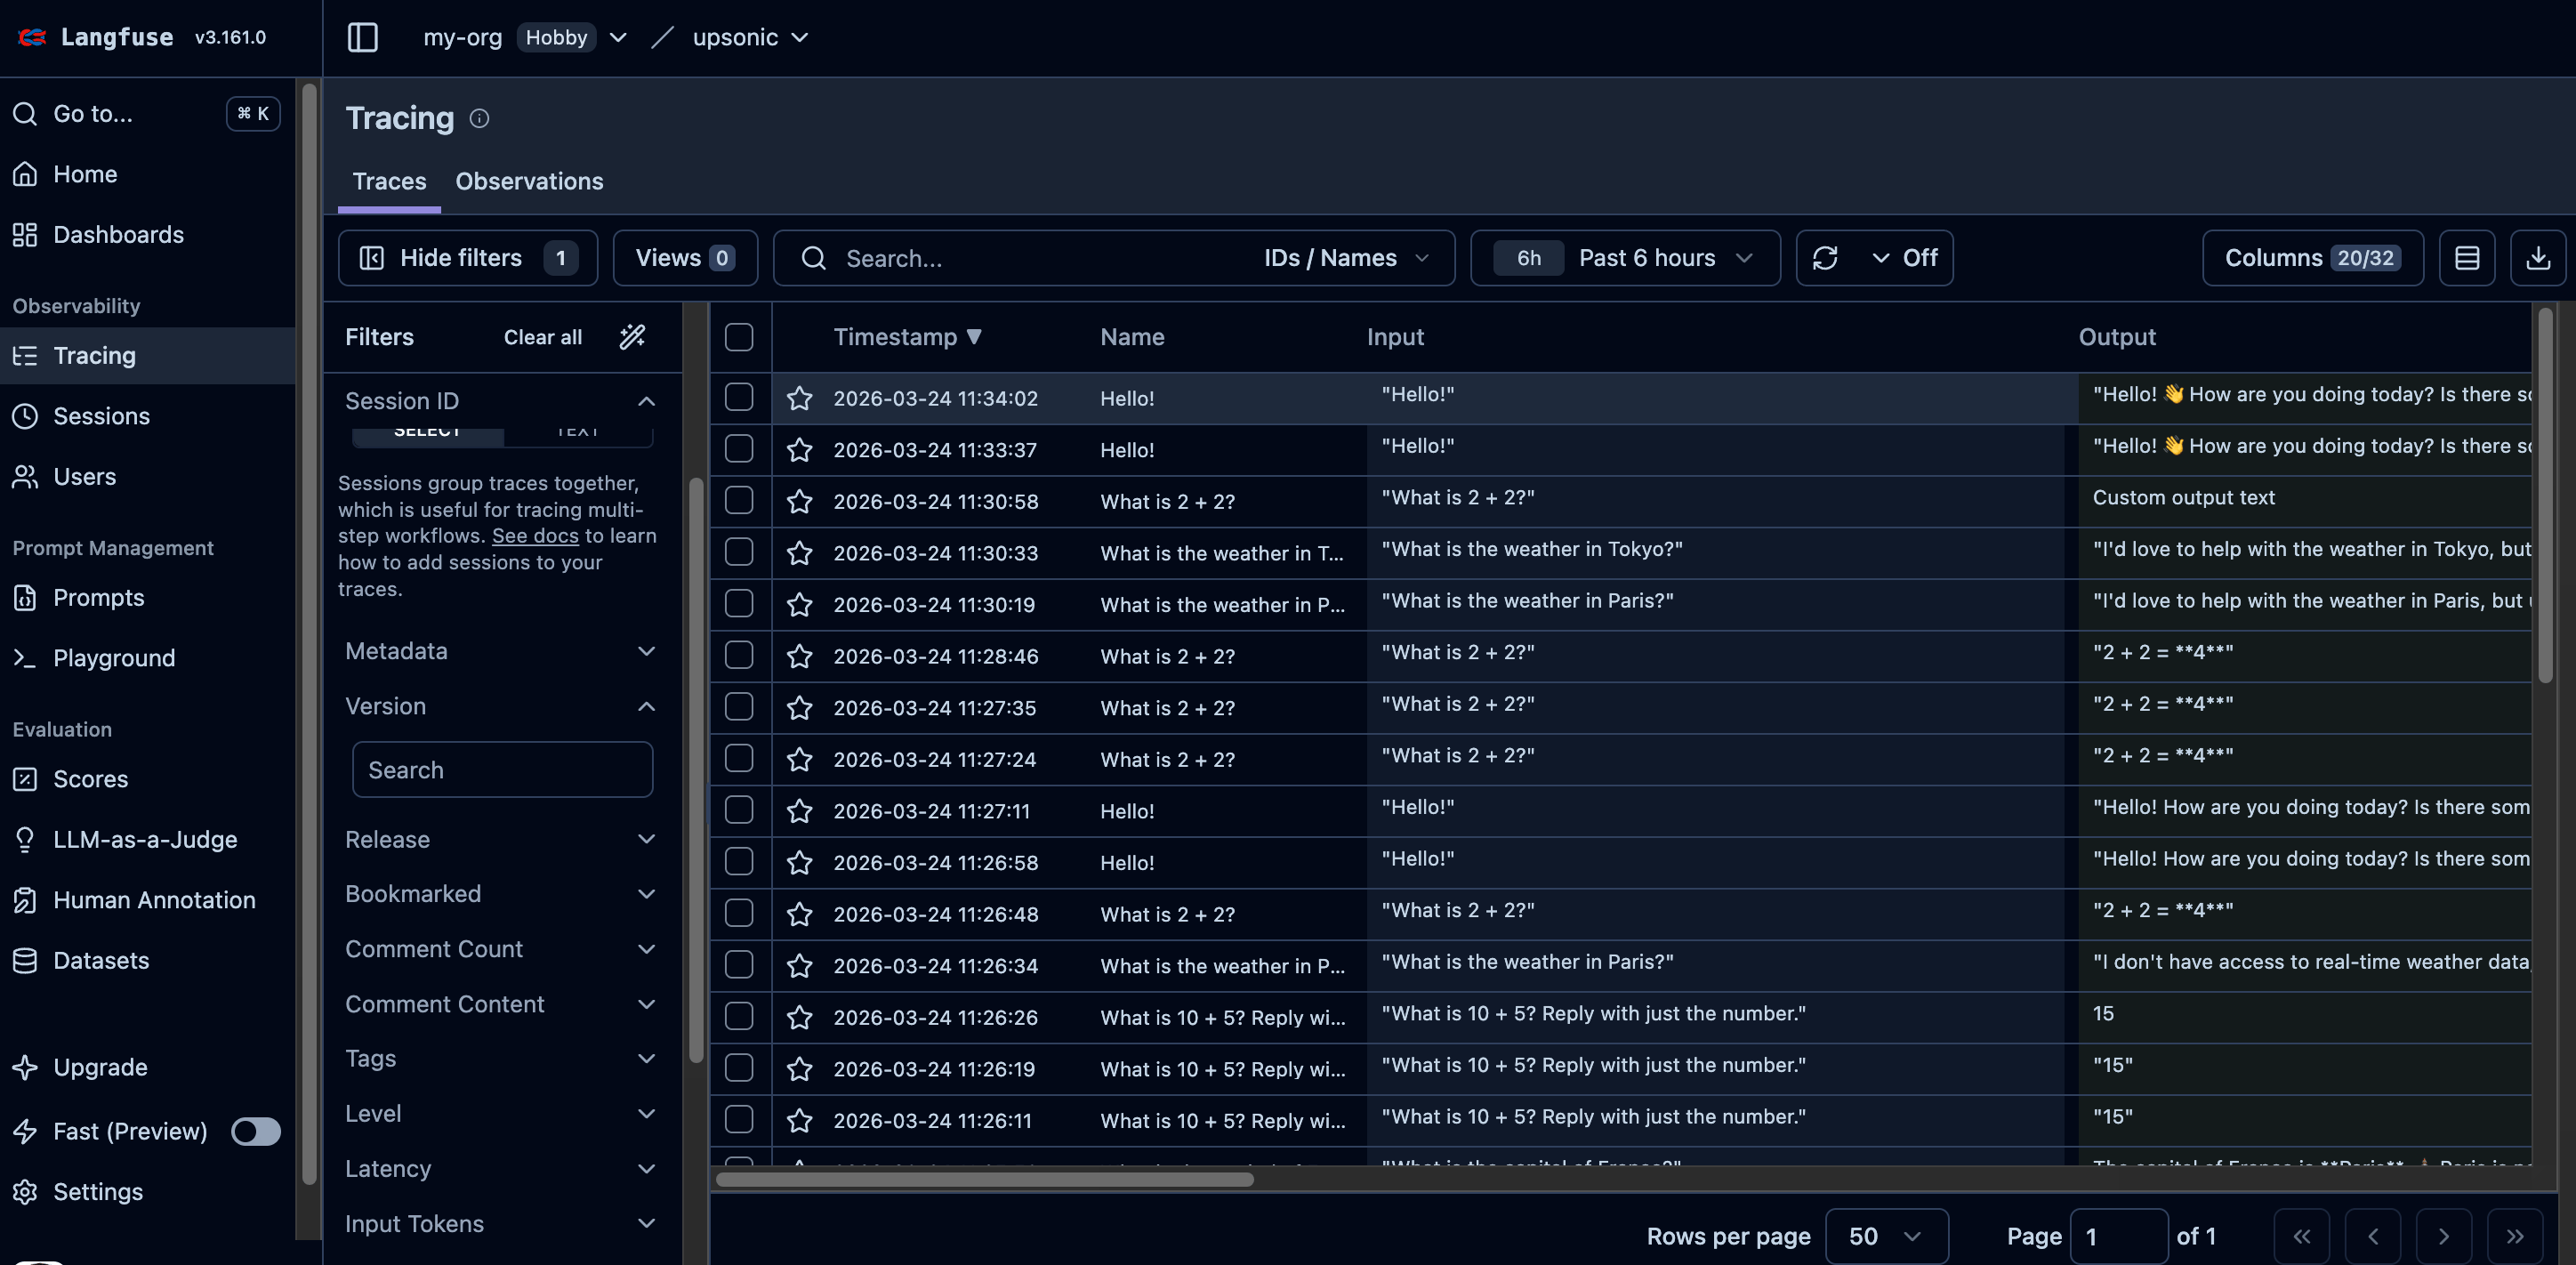Open Scores in sidebar
The width and height of the screenshot is (2576, 1265).
point(148,779)
